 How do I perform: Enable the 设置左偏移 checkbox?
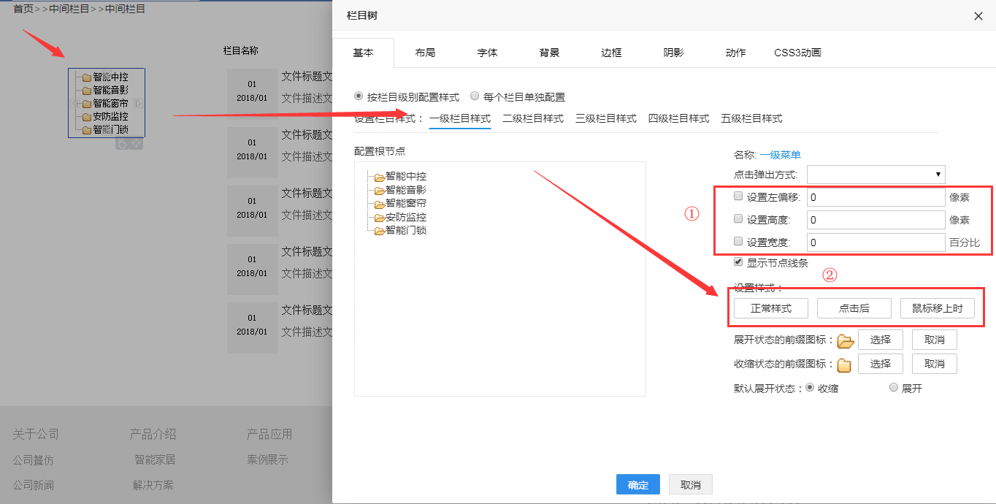[x=738, y=196]
